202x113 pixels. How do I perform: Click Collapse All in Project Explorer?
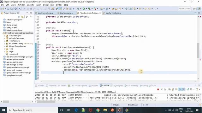click(19, 17)
